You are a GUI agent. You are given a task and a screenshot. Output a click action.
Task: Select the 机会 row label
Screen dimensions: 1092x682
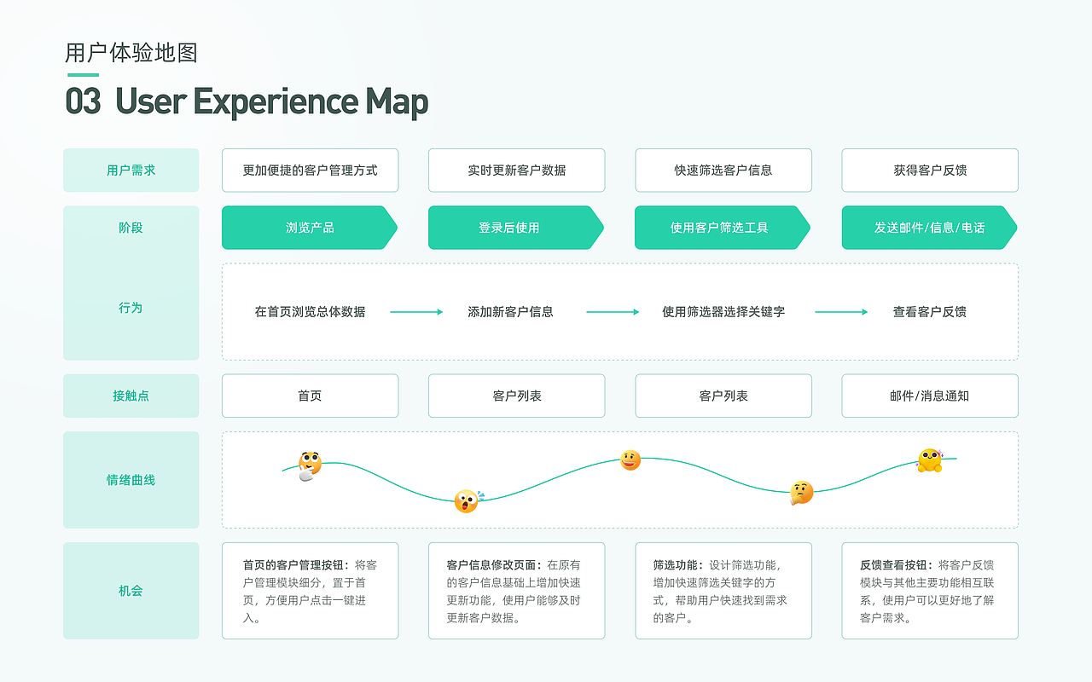[131, 591]
